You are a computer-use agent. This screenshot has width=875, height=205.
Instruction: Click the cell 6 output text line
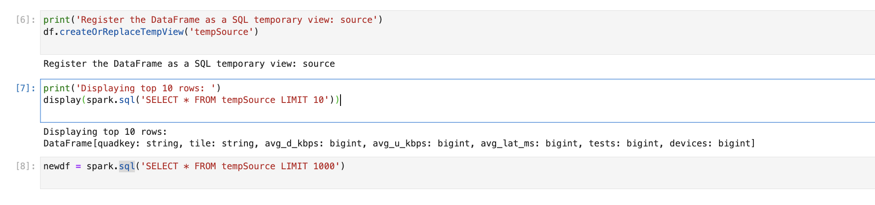click(x=189, y=64)
